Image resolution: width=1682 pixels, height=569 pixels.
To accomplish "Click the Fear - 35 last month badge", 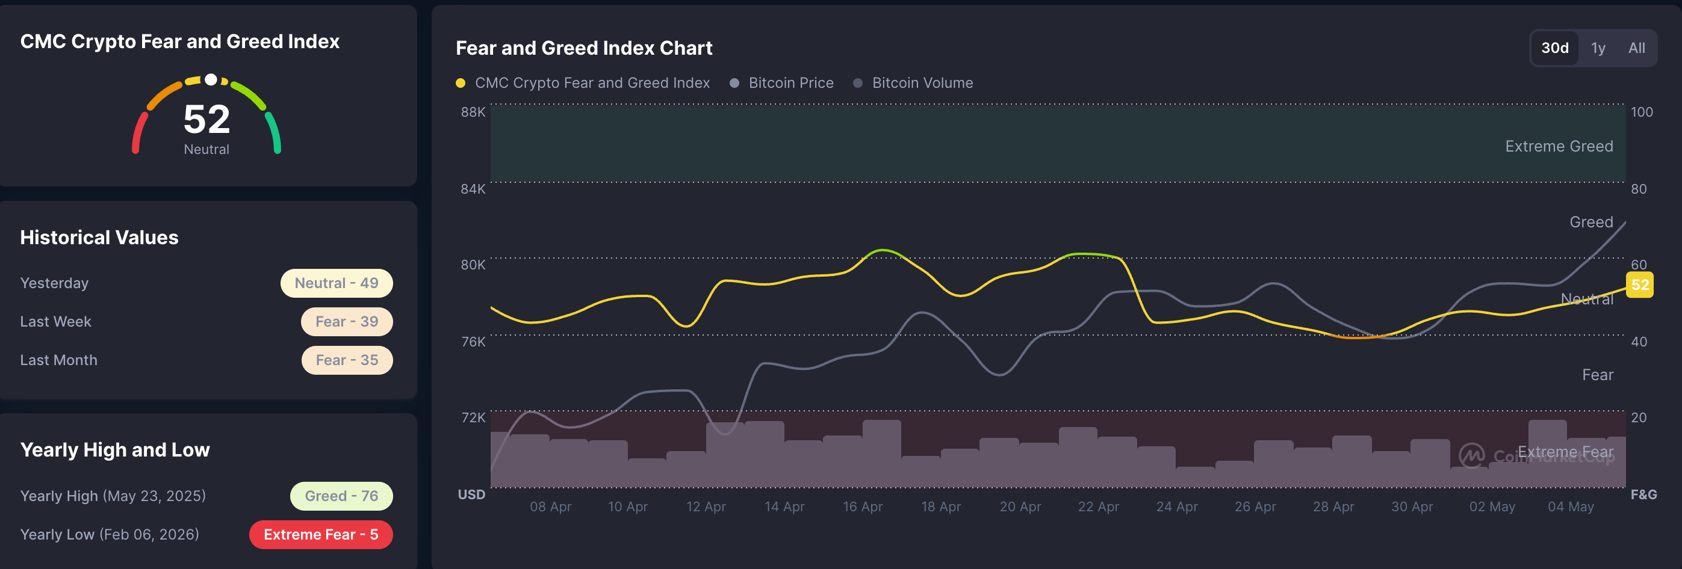I will click(347, 360).
